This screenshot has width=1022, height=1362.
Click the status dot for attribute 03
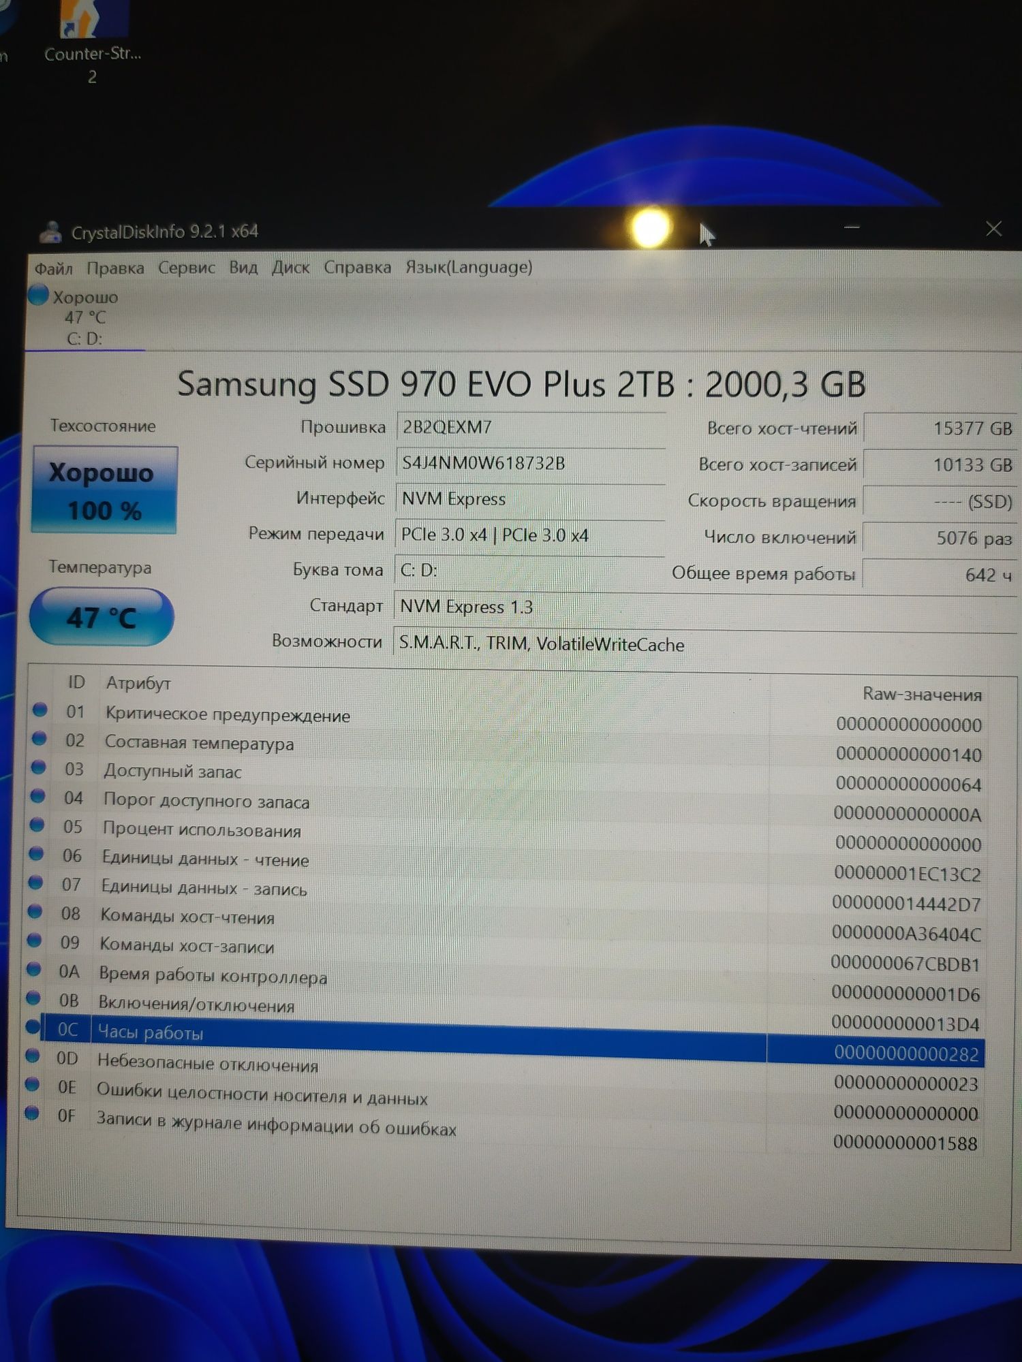click(39, 767)
